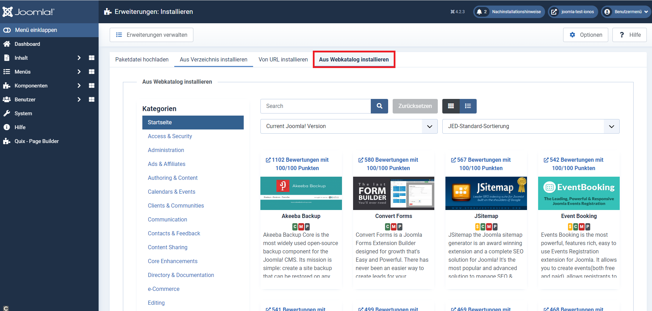Click the magnifier search button
Viewport: 652px width, 311px height.
[x=379, y=106]
